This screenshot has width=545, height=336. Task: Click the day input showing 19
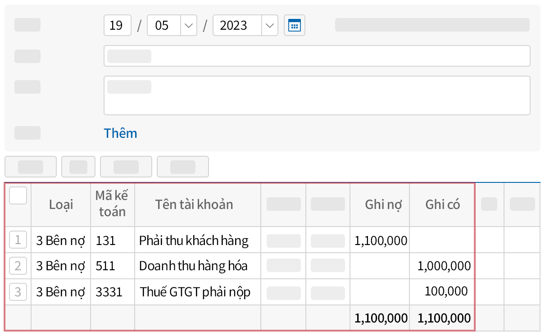117,25
